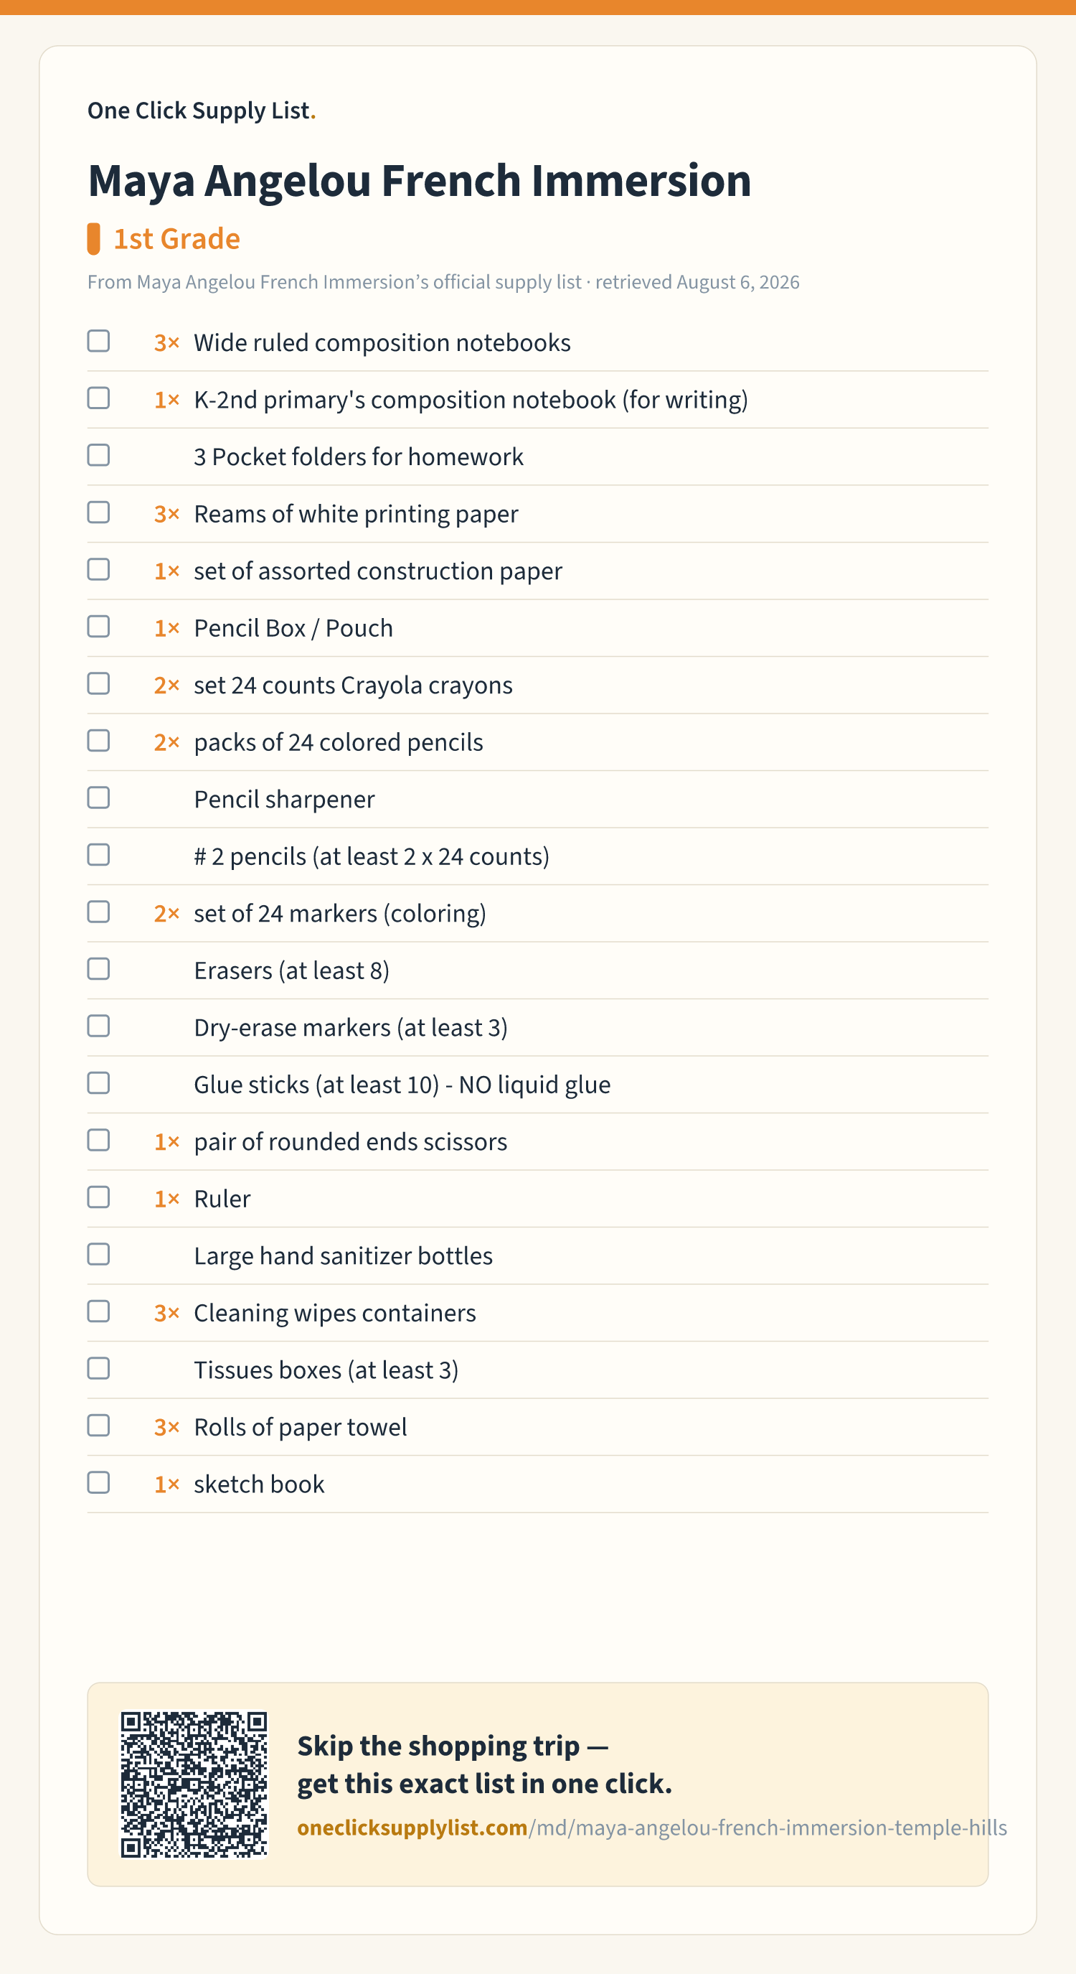Check off Wide ruled composition notebooks
1076x1974 pixels.
[98, 341]
